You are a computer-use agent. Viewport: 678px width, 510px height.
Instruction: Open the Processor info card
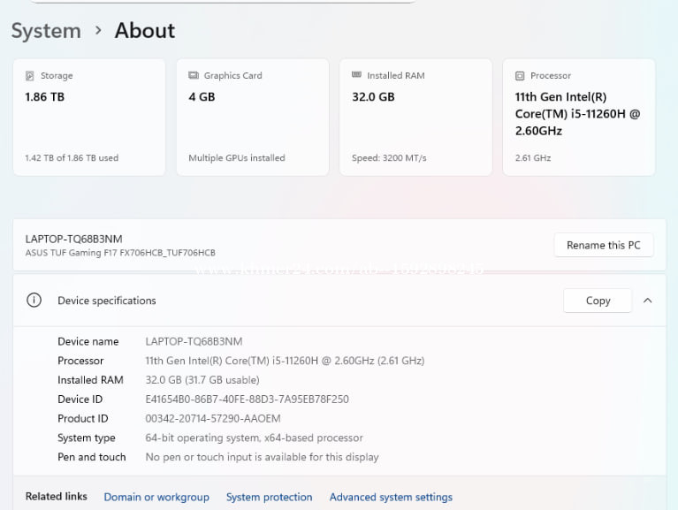[578, 118]
